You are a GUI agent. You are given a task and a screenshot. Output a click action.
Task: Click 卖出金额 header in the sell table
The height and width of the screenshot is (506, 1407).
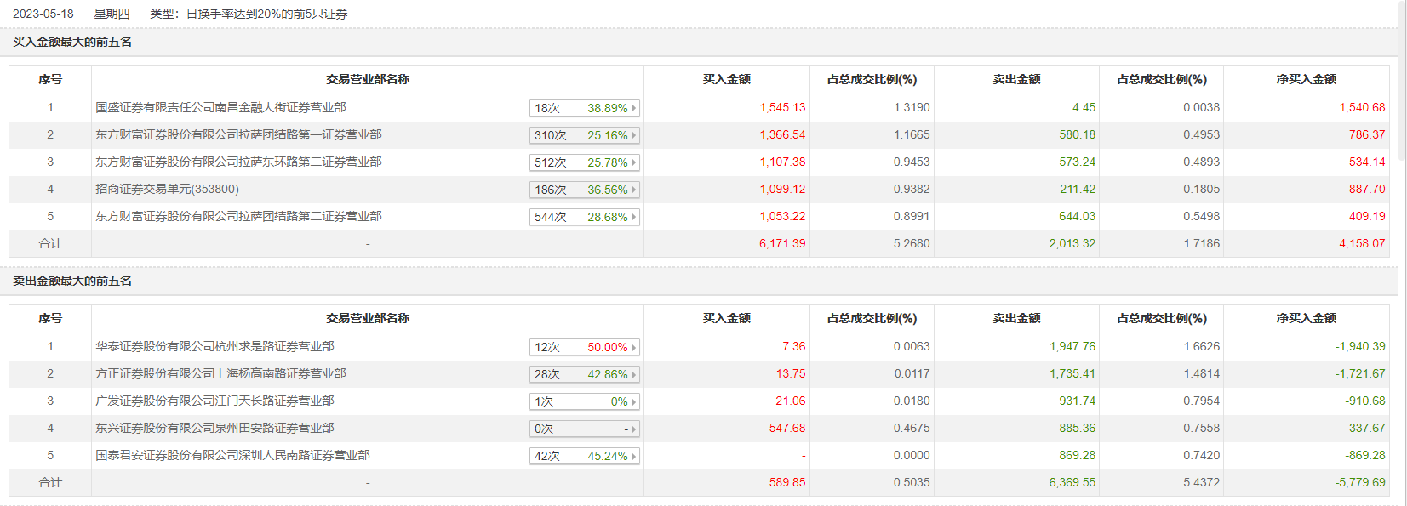[1016, 318]
